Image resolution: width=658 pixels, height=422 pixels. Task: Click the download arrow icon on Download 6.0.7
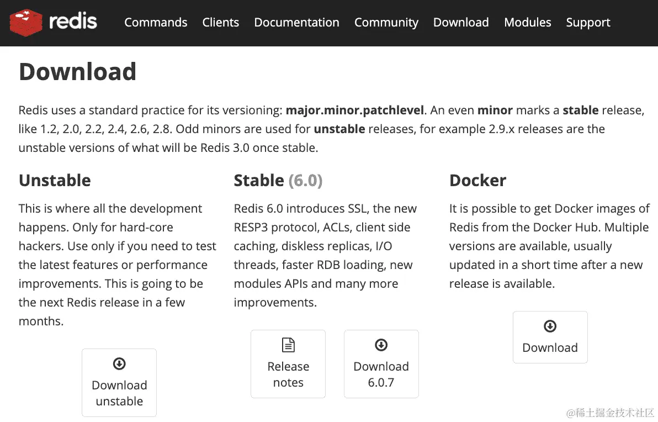(381, 345)
